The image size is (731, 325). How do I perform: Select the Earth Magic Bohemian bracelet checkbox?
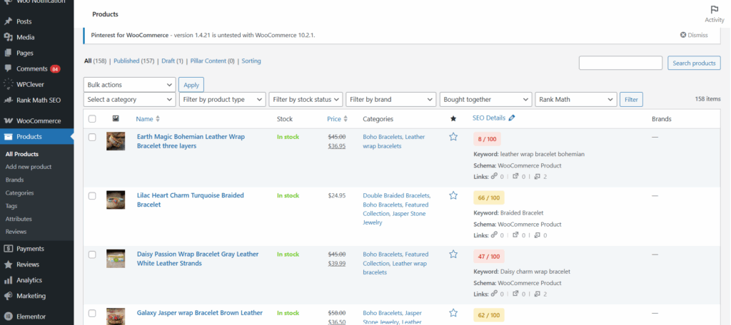pyautogui.click(x=92, y=137)
